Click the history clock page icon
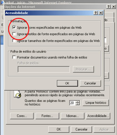117x135 pixels. 17,94
